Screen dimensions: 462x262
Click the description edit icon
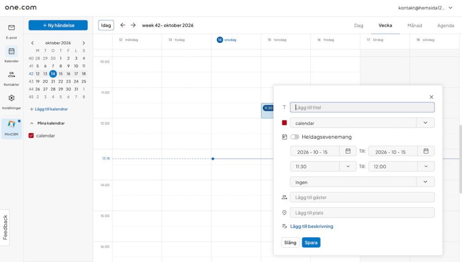coord(284,226)
